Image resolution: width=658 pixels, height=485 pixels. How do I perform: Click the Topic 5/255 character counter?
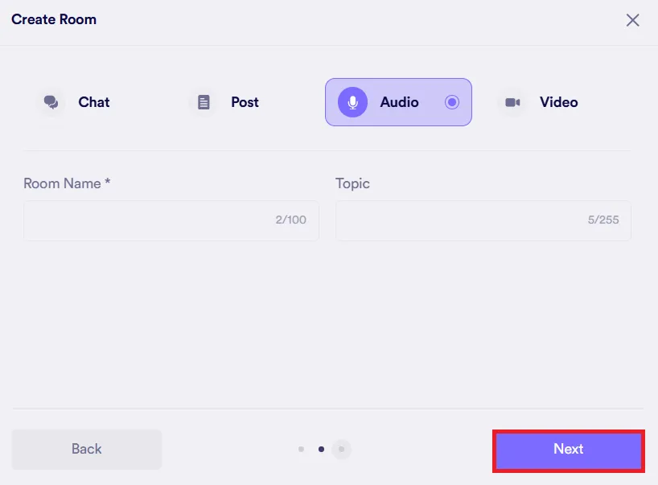603,220
